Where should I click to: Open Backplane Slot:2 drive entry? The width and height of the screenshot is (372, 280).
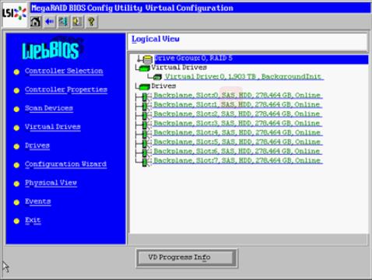[237, 114]
